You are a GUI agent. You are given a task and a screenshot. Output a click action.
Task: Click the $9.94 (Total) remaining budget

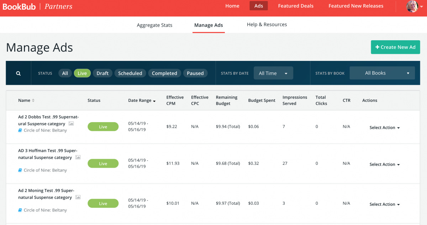(x=228, y=127)
